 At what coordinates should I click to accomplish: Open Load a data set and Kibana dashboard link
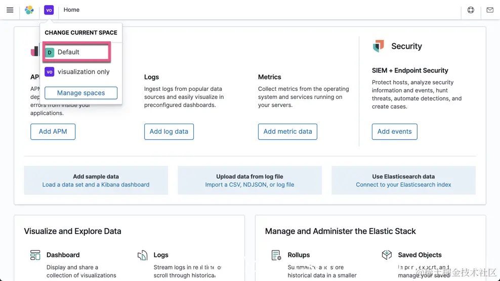(x=96, y=185)
